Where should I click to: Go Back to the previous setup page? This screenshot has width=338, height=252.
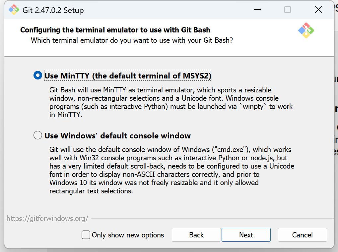[196, 235]
